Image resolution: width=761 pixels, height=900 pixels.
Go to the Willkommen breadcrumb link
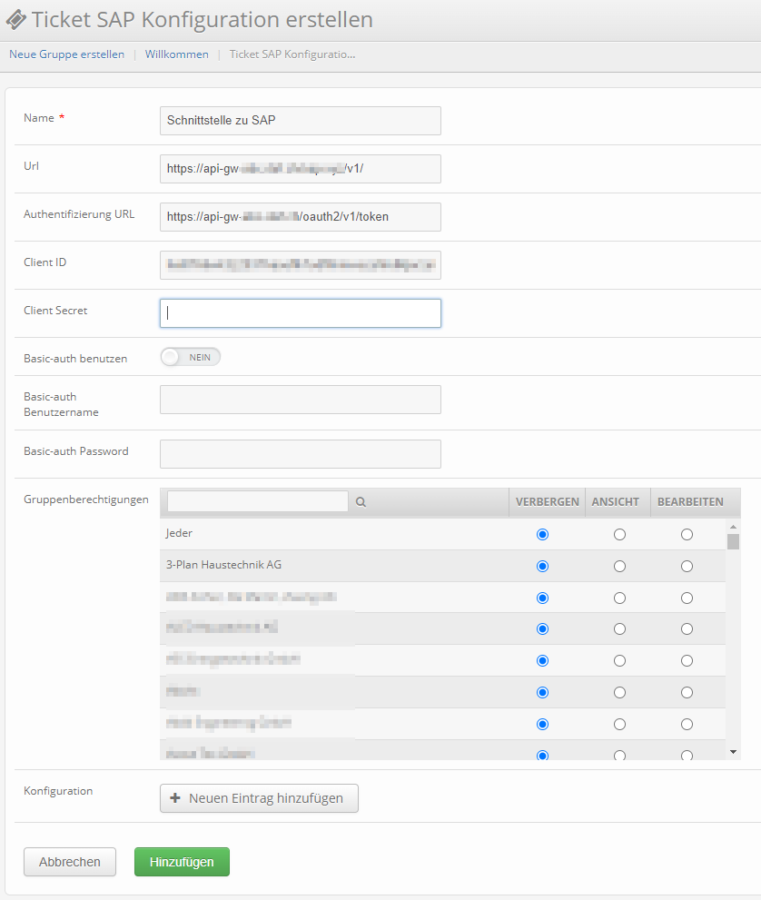pyautogui.click(x=177, y=54)
